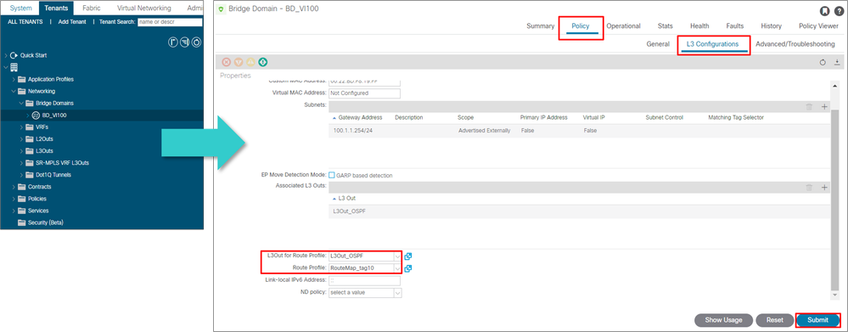848x332 pixels.
Task: Expand the Dot1Q Tunnels folder
Action: click(21, 175)
